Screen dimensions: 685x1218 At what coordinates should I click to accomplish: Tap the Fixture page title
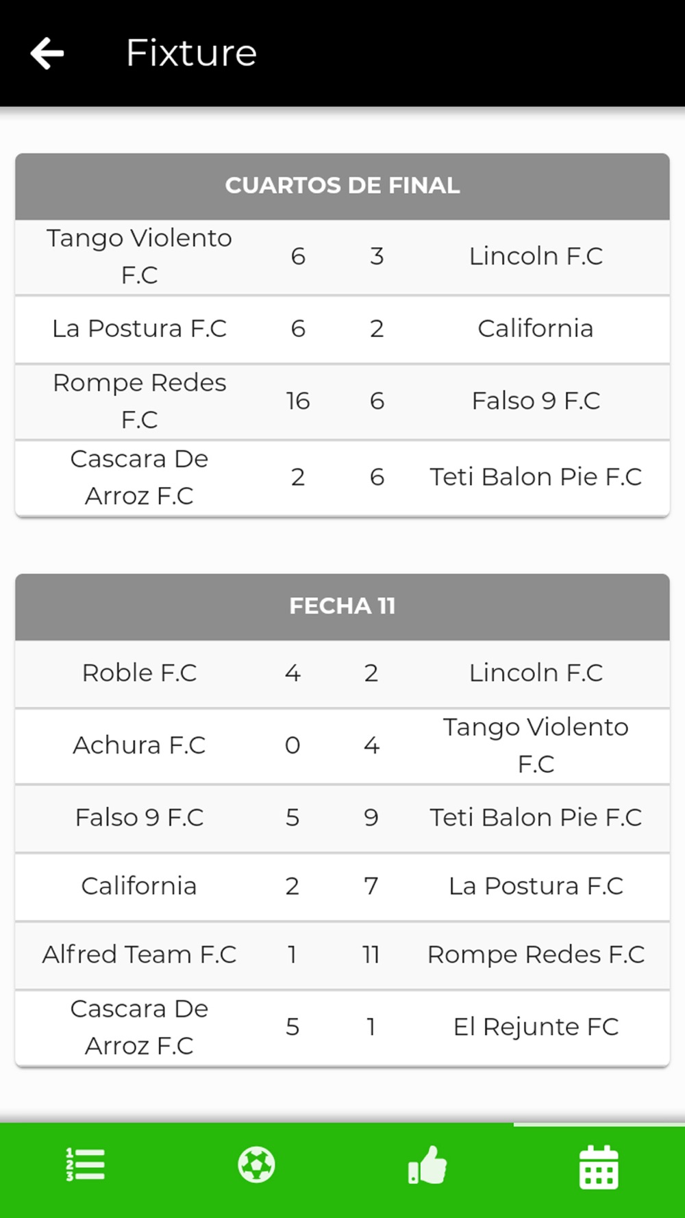(x=191, y=53)
